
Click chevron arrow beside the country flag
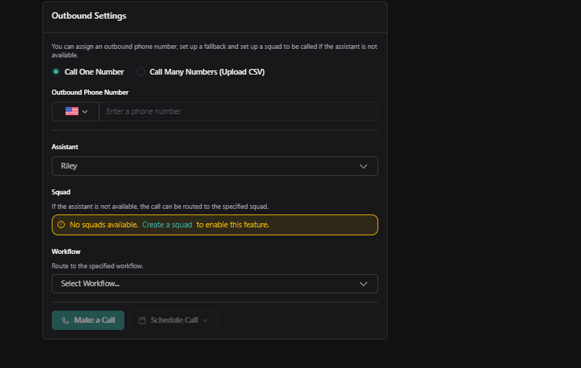coord(85,111)
